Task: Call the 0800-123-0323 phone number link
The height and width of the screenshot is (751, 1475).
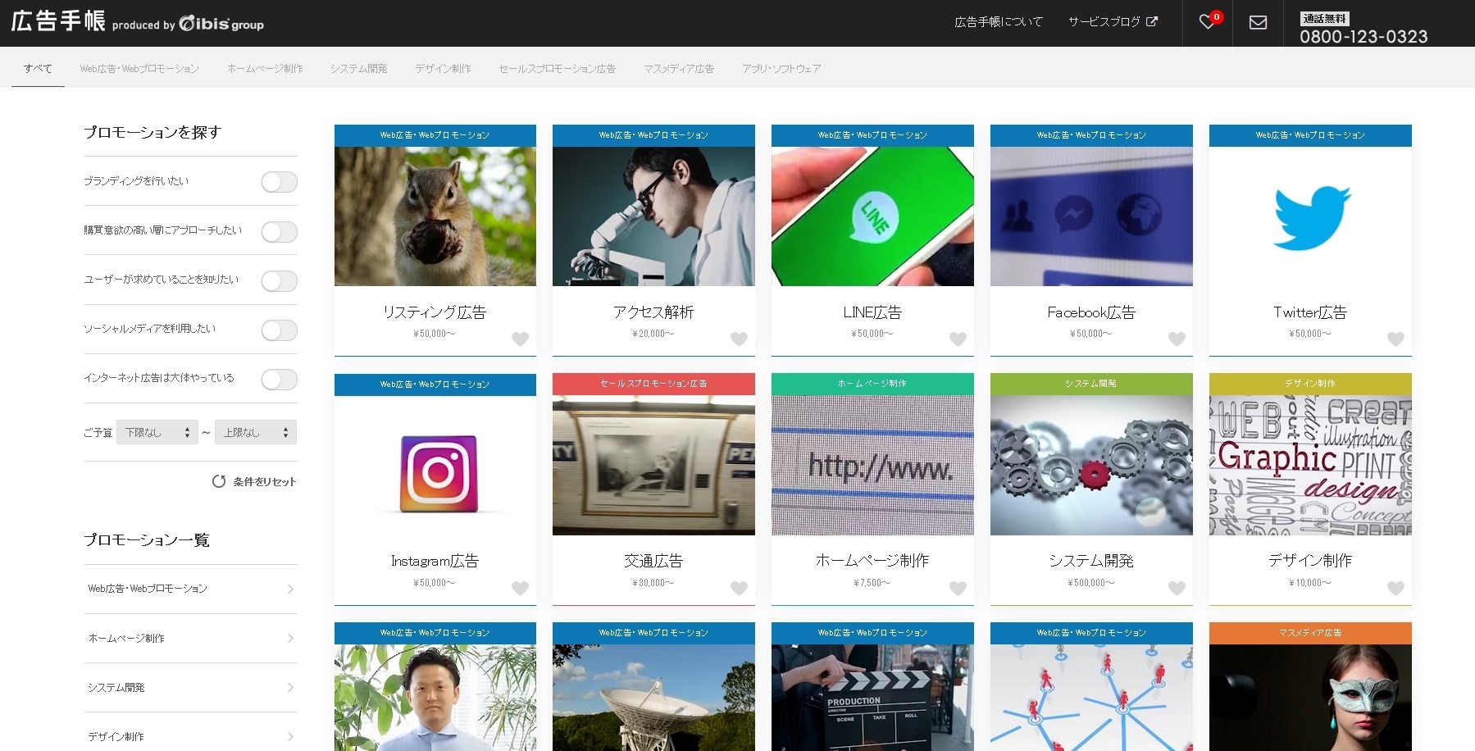Action: pos(1363,36)
